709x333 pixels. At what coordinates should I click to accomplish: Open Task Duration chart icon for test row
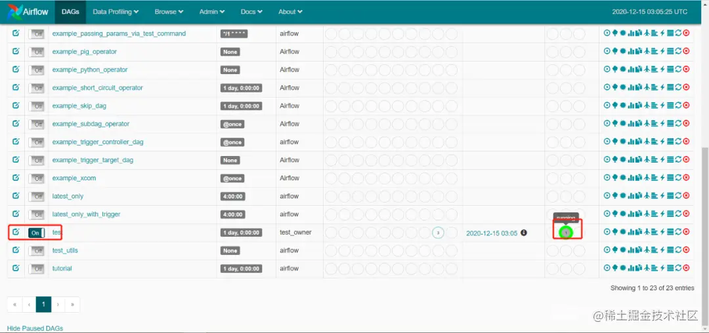pyautogui.click(x=631, y=231)
